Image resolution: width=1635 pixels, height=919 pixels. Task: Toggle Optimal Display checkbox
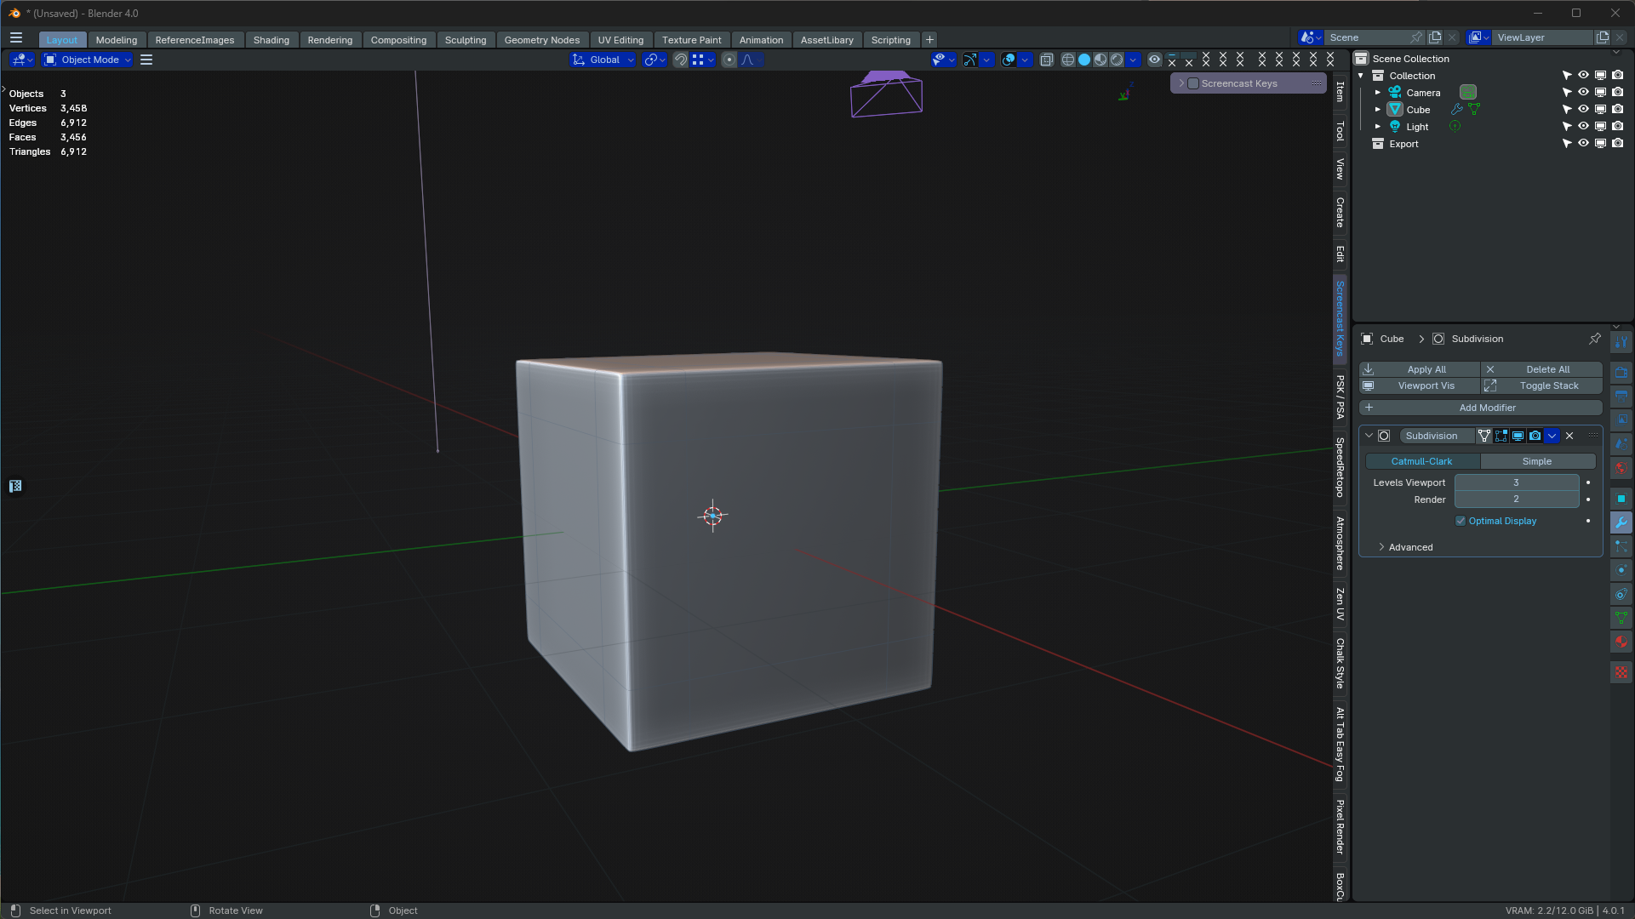point(1460,520)
